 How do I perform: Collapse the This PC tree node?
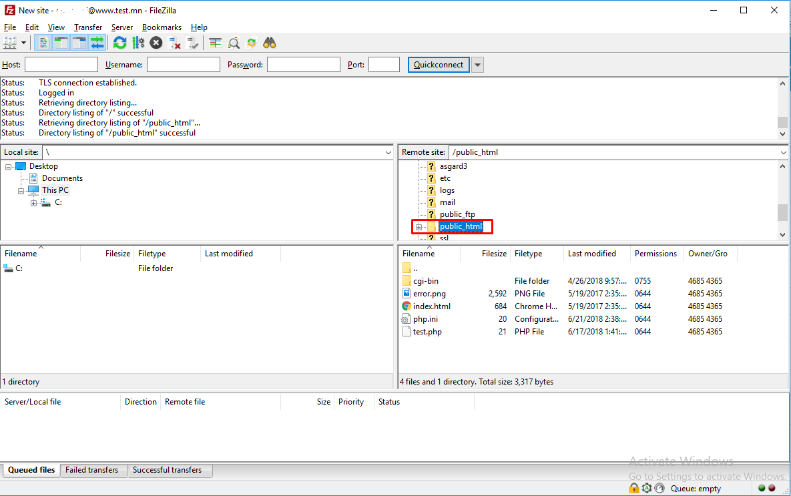coord(21,191)
